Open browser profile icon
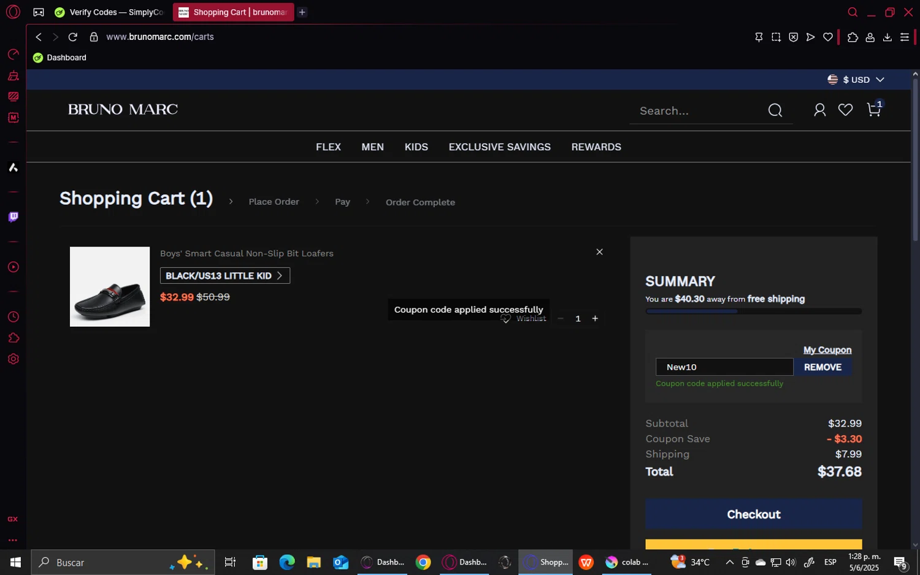This screenshot has width=920, height=575. click(x=870, y=37)
